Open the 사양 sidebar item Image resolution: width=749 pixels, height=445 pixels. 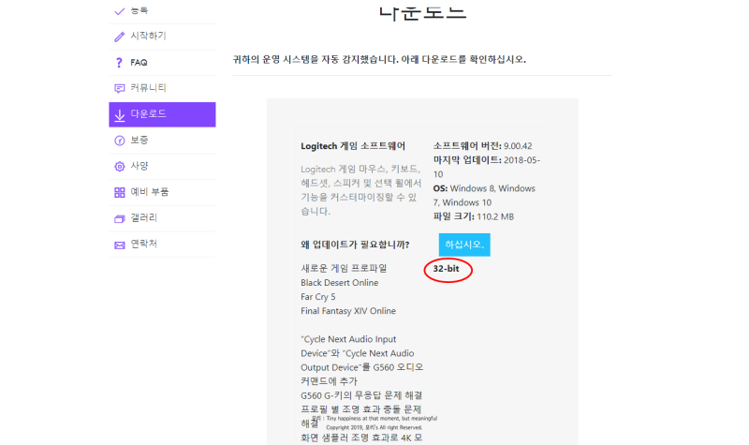tap(162, 167)
